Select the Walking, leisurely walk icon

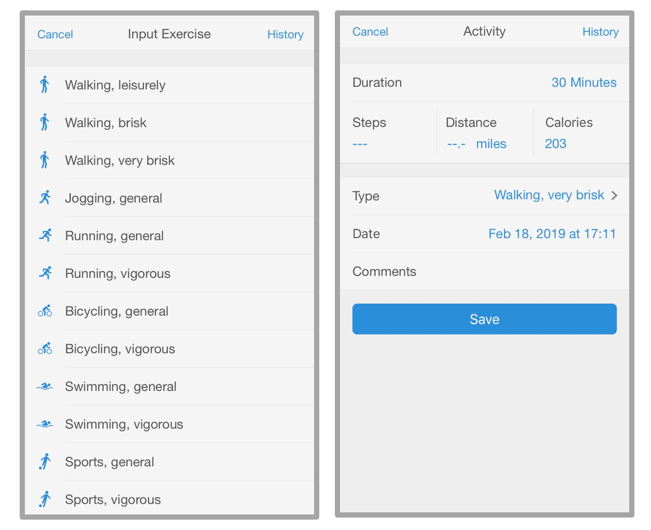45,85
